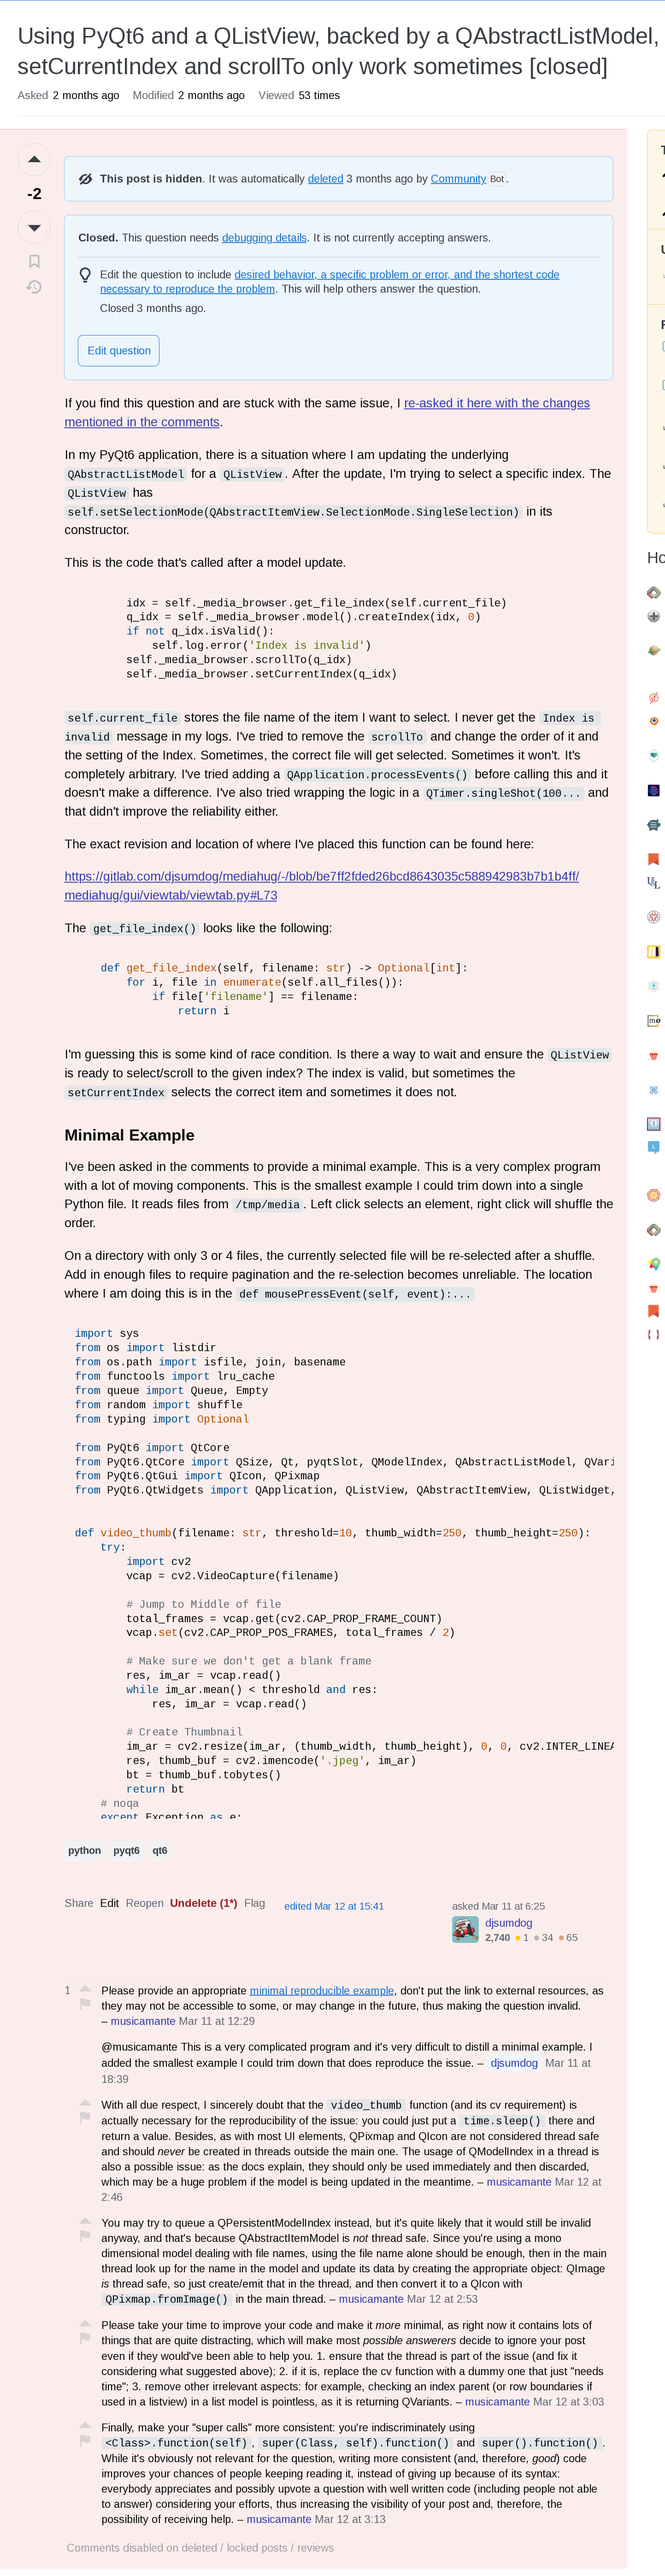Flag the comment starting 'You may try to queue'
The image size is (665, 2576).
point(85,2236)
